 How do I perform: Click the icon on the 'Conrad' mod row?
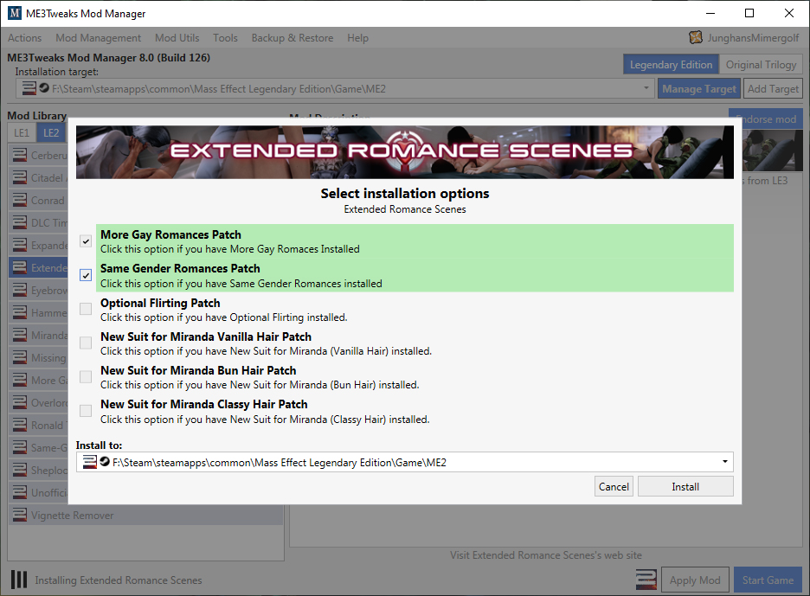click(20, 200)
